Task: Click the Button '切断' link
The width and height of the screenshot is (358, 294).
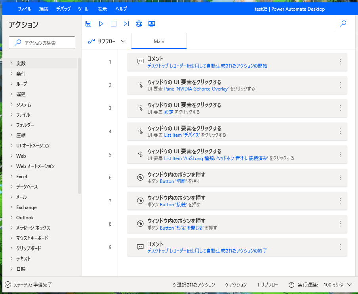Action: tap(173, 181)
